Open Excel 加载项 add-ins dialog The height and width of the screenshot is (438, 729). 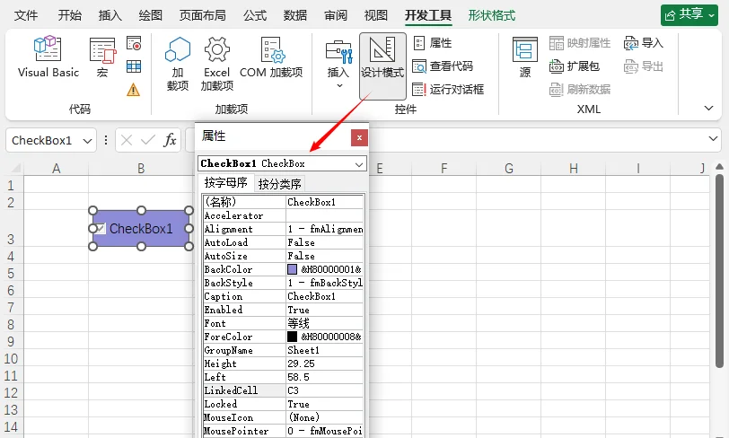pyautogui.click(x=216, y=63)
